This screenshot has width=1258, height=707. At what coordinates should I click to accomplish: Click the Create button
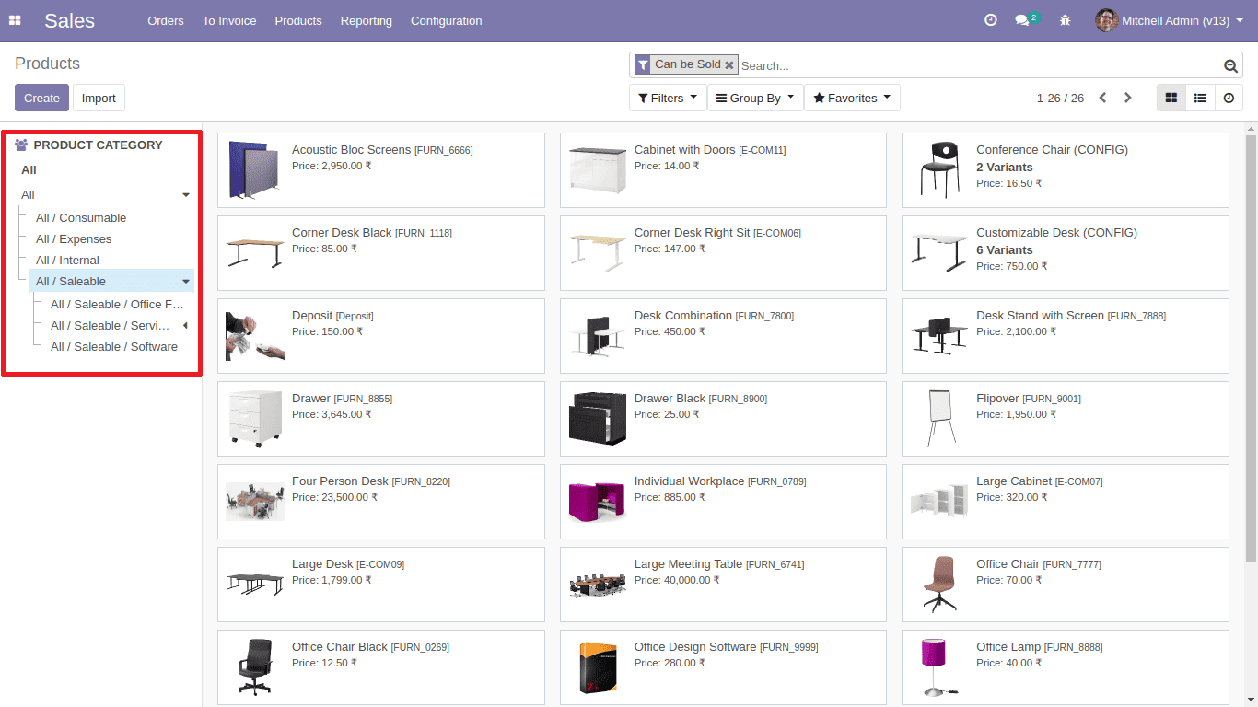[x=41, y=98]
